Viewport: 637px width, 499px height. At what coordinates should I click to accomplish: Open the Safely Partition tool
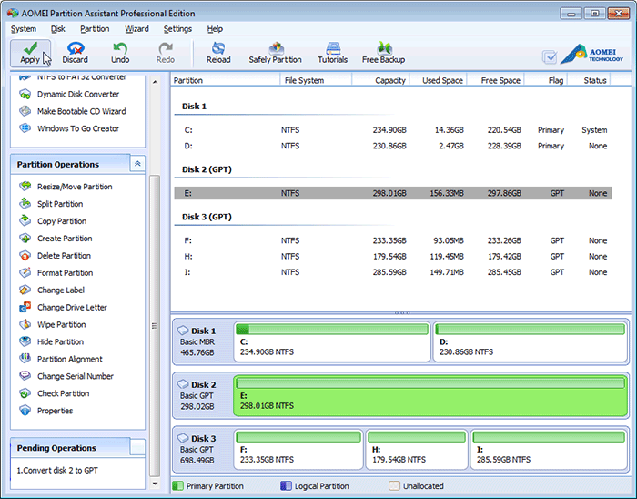pos(275,52)
